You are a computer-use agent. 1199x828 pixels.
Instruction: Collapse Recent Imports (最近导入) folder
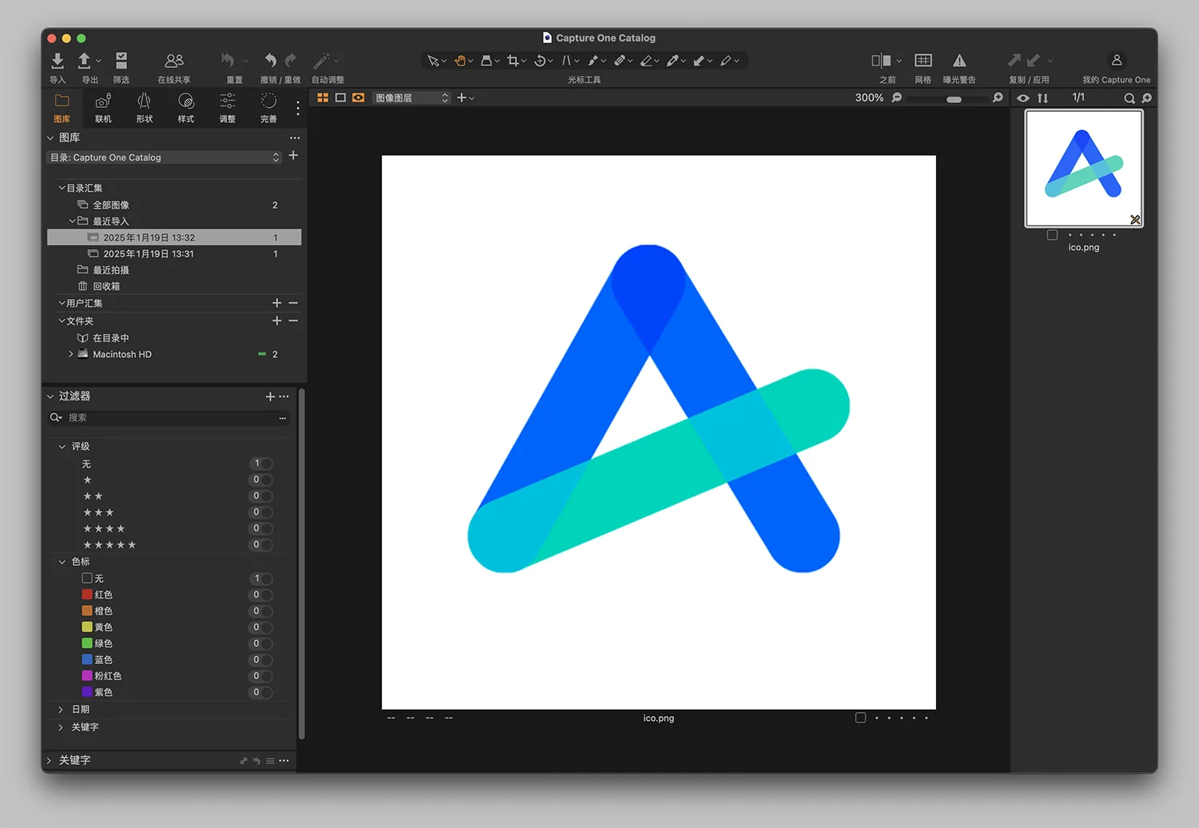click(x=72, y=221)
